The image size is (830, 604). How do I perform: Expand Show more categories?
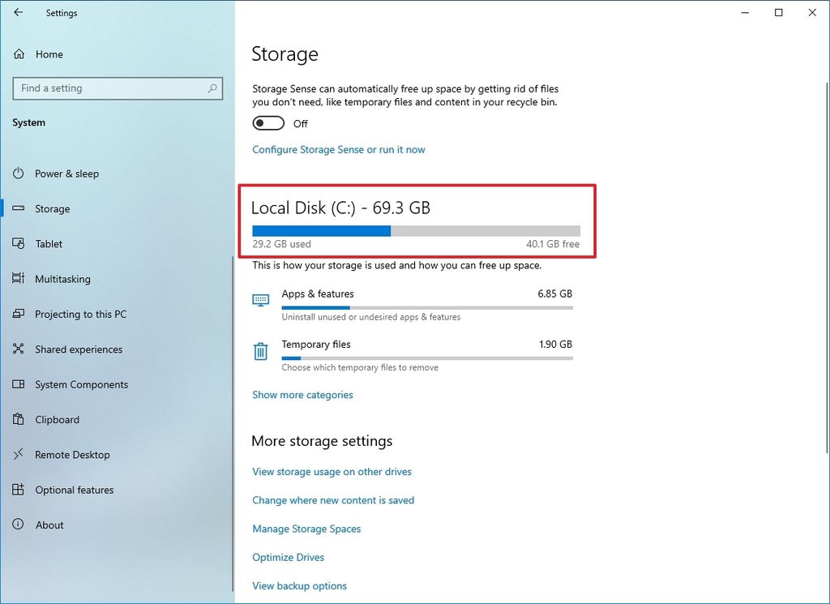(x=302, y=395)
